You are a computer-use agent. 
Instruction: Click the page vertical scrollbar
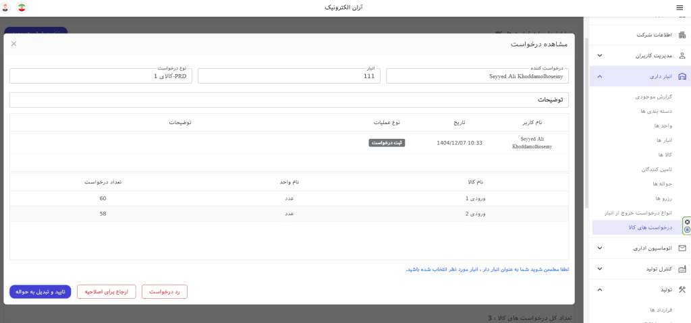(586, 123)
